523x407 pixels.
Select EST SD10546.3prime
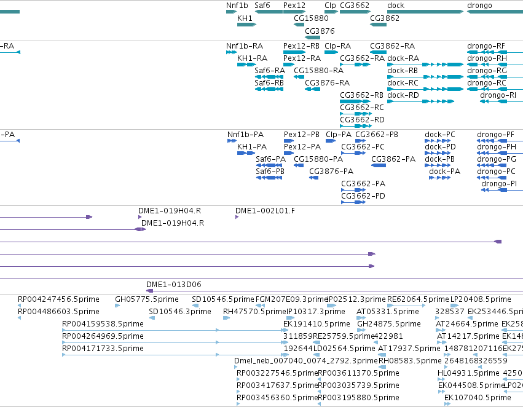tap(180, 312)
